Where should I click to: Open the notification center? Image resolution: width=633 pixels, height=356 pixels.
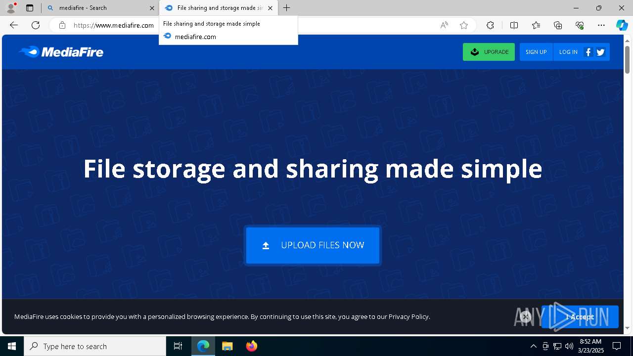617,346
